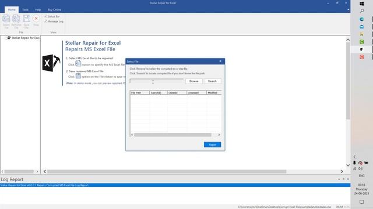Click the main pane scroll right arrow
Screen dimensions: 373x209
coord(342,171)
